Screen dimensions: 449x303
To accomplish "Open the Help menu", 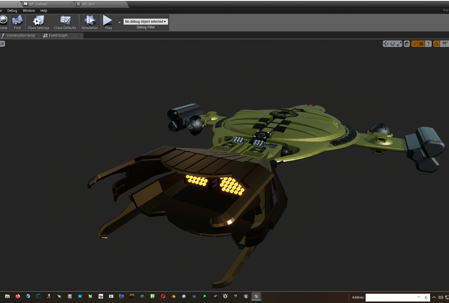I will [x=43, y=10].
